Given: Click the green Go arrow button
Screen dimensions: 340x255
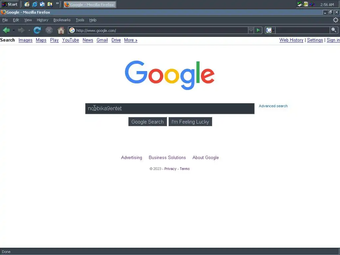Looking at the screenshot, I should (x=258, y=30).
